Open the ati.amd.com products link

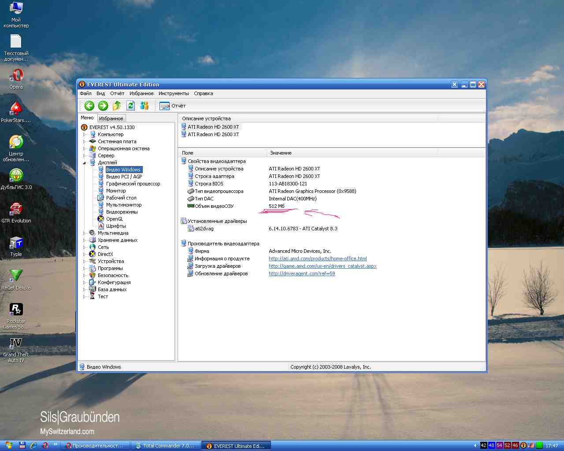(318, 259)
